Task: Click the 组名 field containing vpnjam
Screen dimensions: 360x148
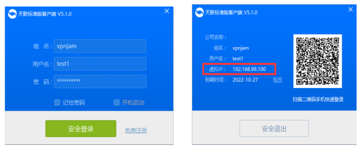Action: [100, 46]
